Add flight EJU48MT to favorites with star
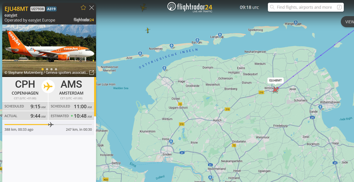354x182 pixels. [x=83, y=8]
